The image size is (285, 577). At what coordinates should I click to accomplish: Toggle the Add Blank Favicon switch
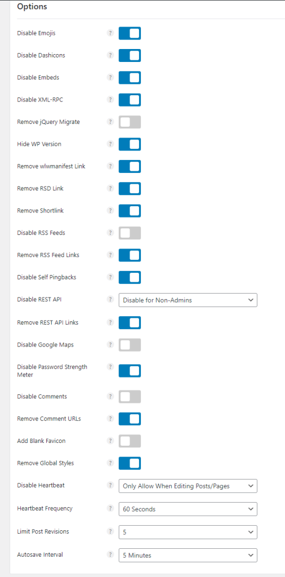pyautogui.click(x=130, y=441)
